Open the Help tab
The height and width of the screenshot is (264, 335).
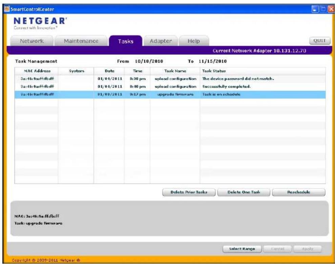coord(193,41)
